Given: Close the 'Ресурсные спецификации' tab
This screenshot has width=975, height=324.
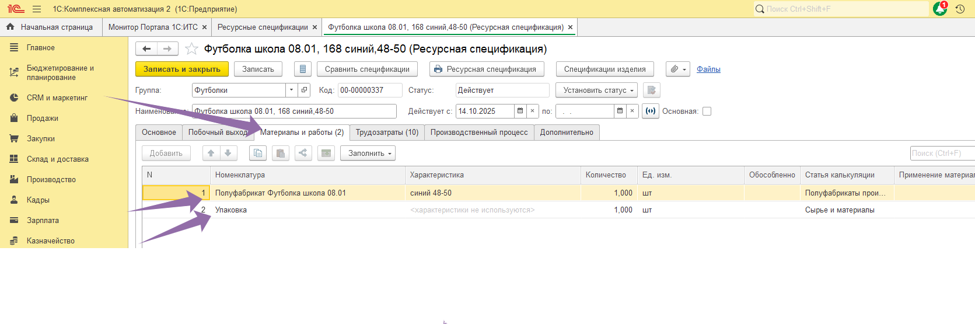Looking at the screenshot, I should [314, 27].
